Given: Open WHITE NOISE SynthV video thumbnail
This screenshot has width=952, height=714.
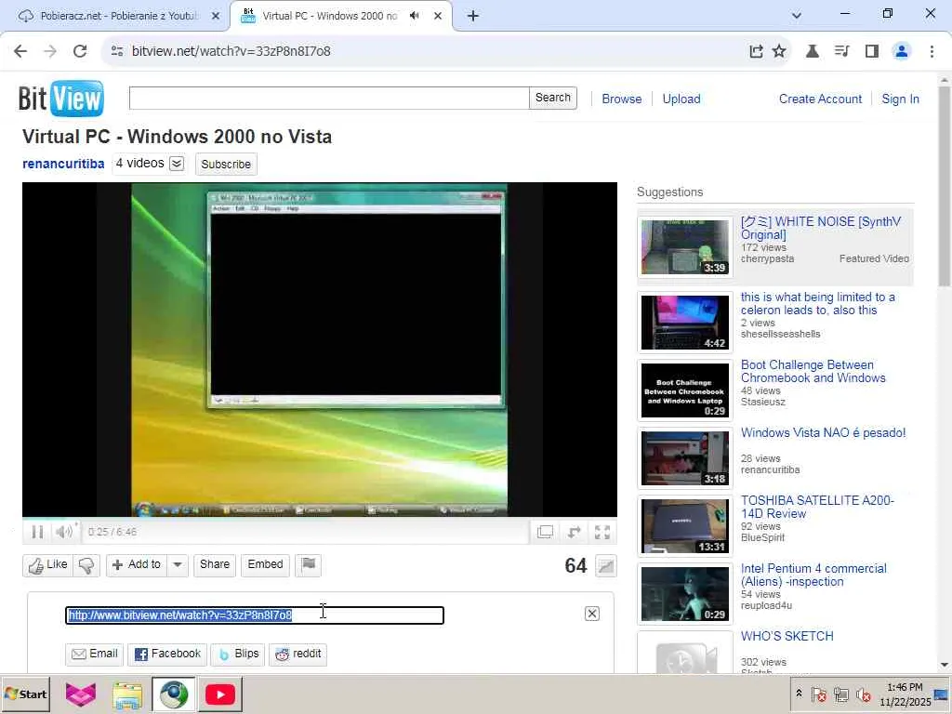Looking at the screenshot, I should pos(685,246).
